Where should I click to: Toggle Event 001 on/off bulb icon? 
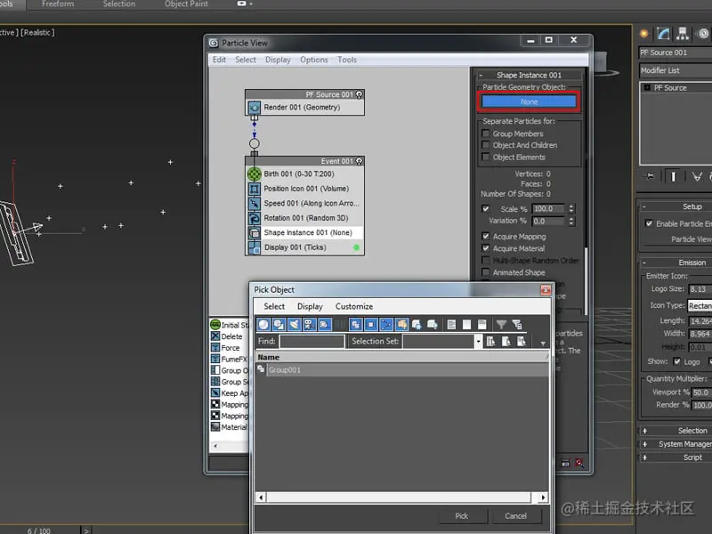360,161
